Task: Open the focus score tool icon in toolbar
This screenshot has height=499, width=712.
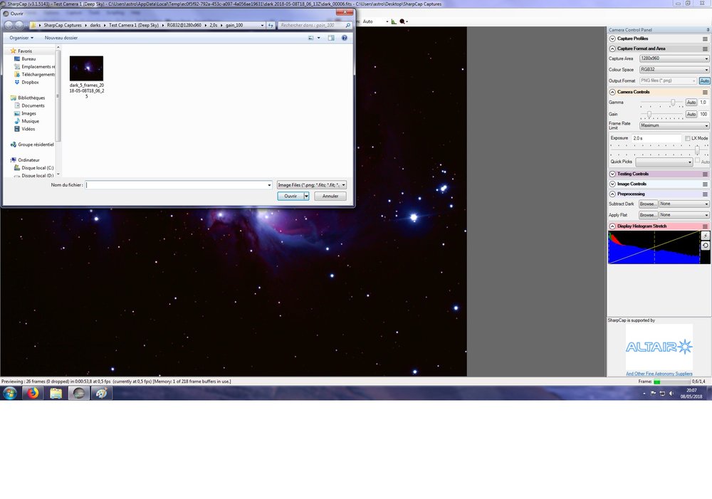Action: [x=402, y=21]
